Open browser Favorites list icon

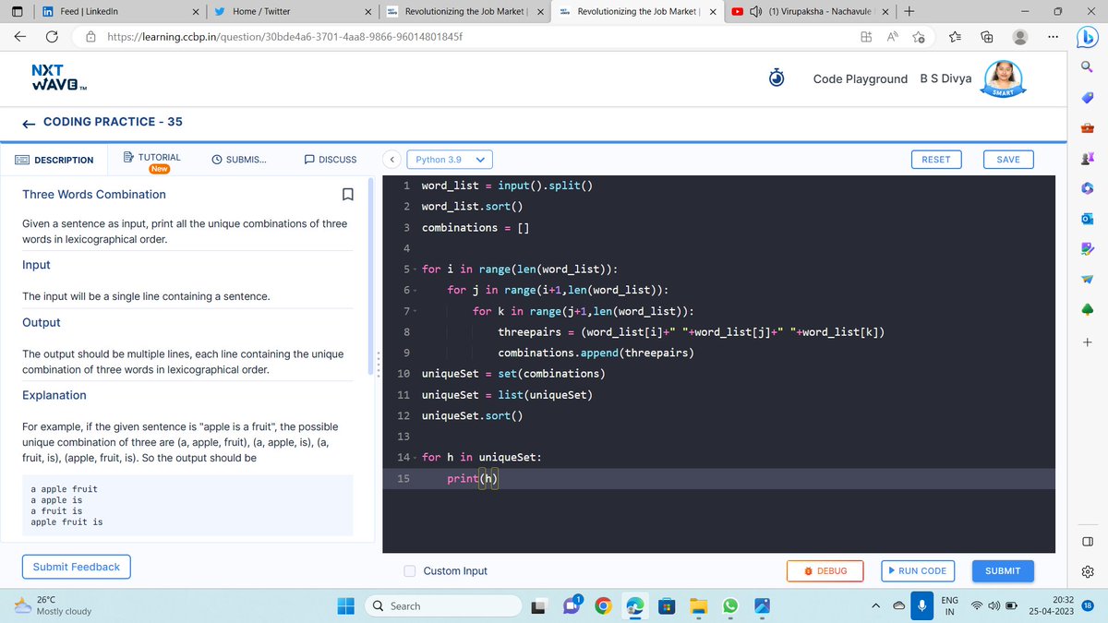click(x=954, y=37)
